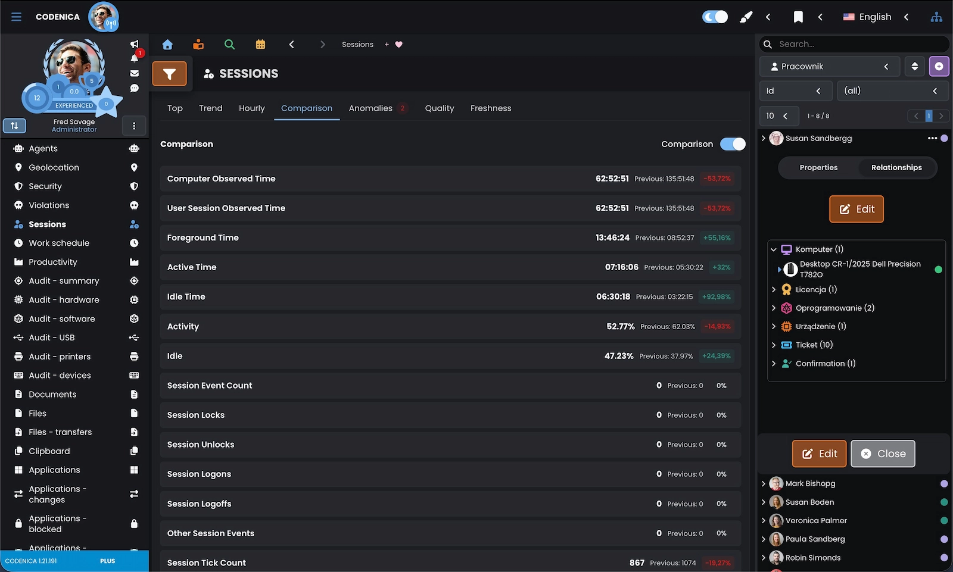Disable the Comparison toggle switch
The width and height of the screenshot is (953, 572).
pos(733,144)
